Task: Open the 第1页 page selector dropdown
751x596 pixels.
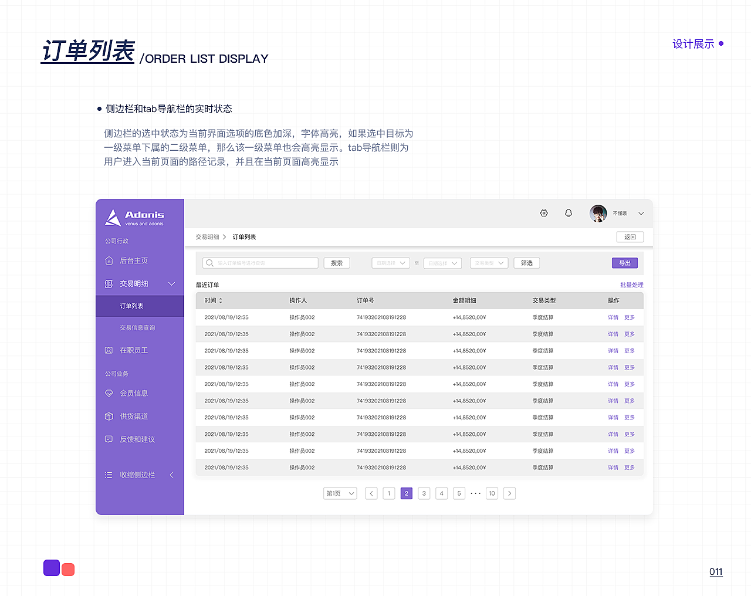Action: coord(340,493)
